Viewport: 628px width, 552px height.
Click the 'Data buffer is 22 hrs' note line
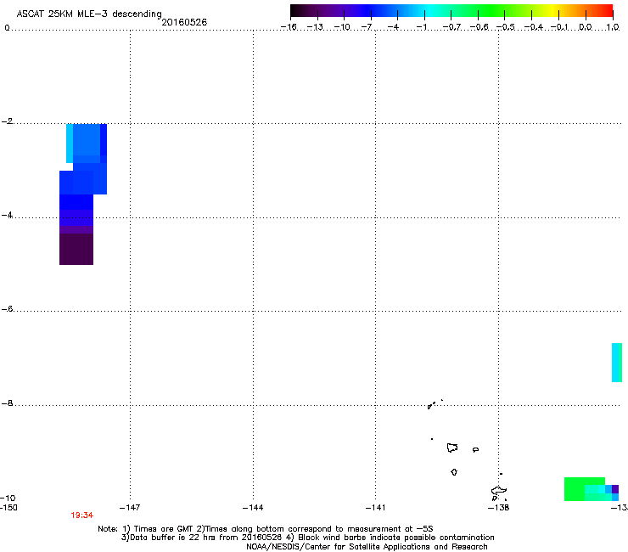click(307, 538)
